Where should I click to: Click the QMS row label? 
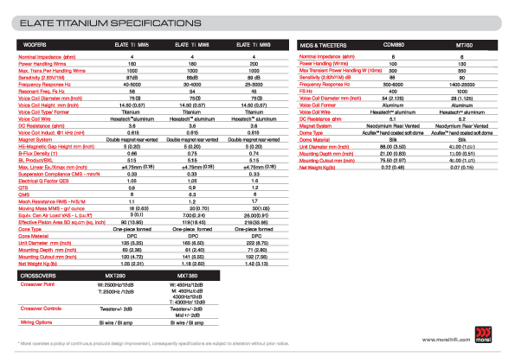point(24,194)
